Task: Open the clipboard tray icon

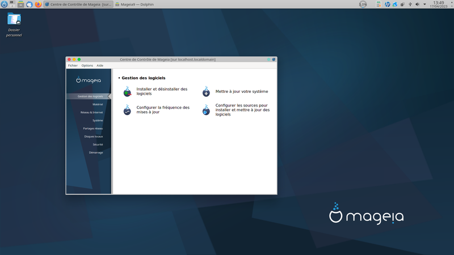Action: pyautogui.click(x=402, y=5)
